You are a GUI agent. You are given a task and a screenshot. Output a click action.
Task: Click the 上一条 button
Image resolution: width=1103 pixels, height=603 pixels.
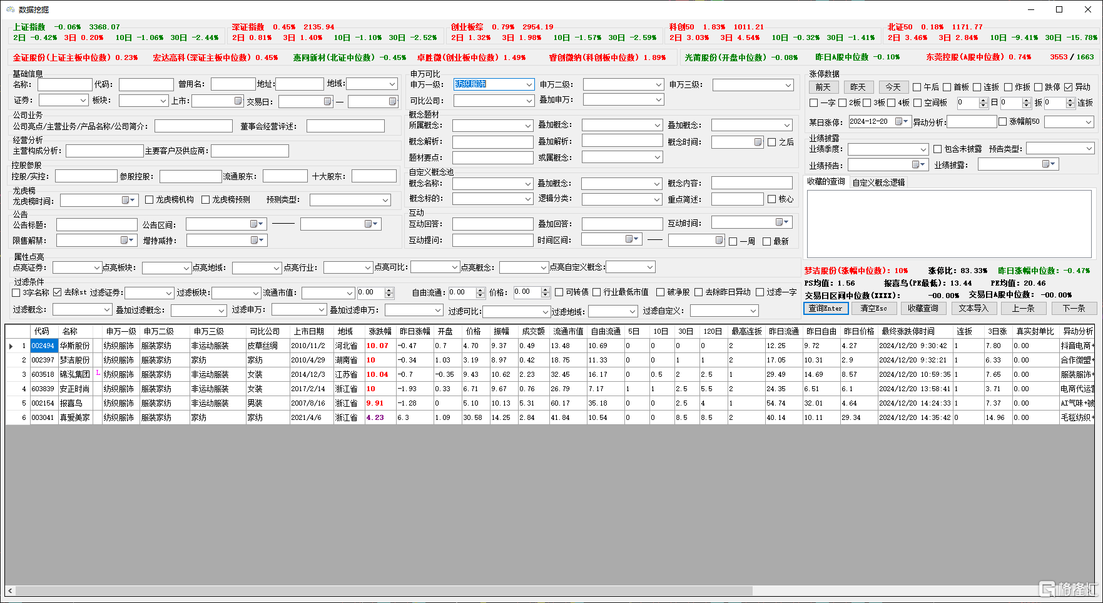(1024, 308)
